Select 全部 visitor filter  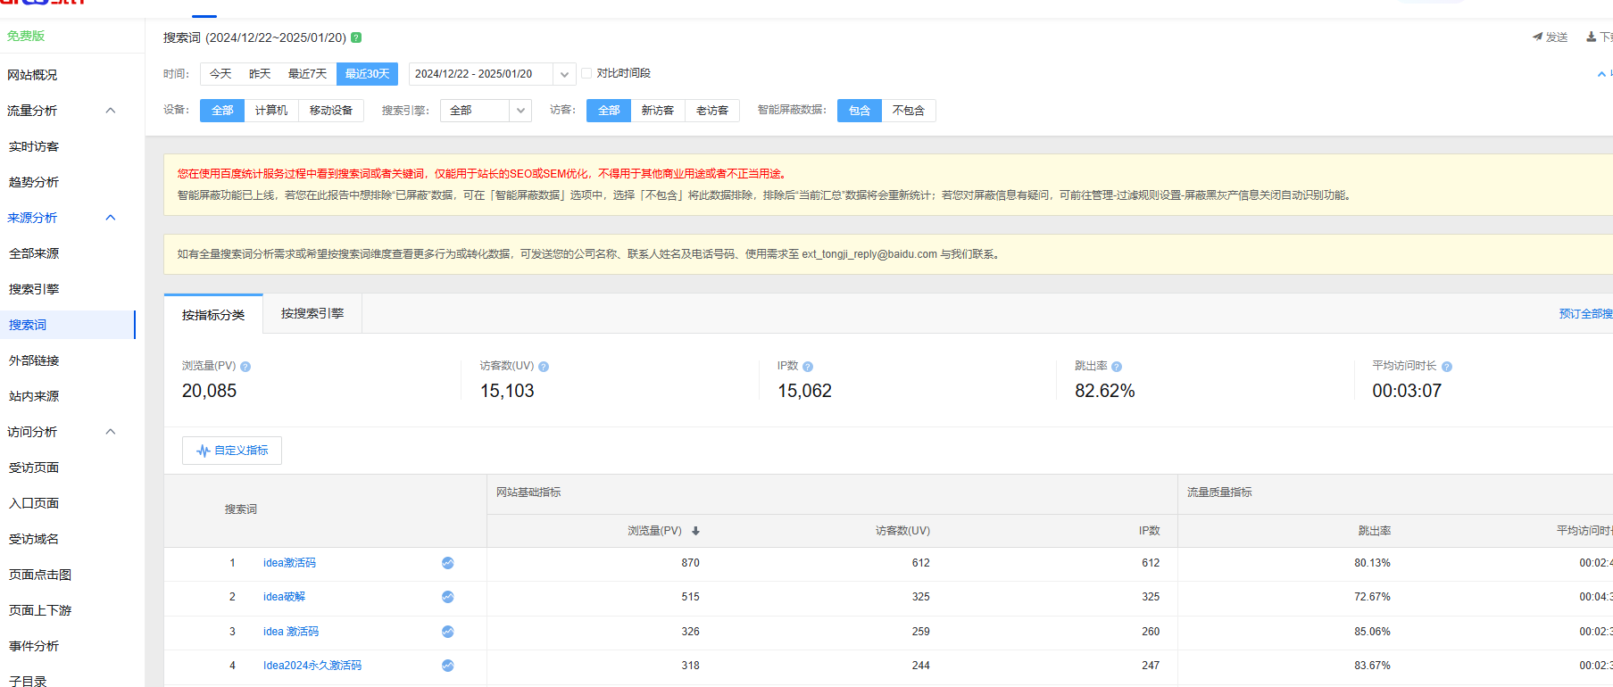[609, 111]
